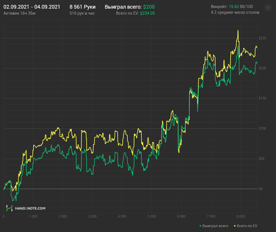Click the $0 y-axis label
This screenshot has width=276, height=232.
(260, 189)
